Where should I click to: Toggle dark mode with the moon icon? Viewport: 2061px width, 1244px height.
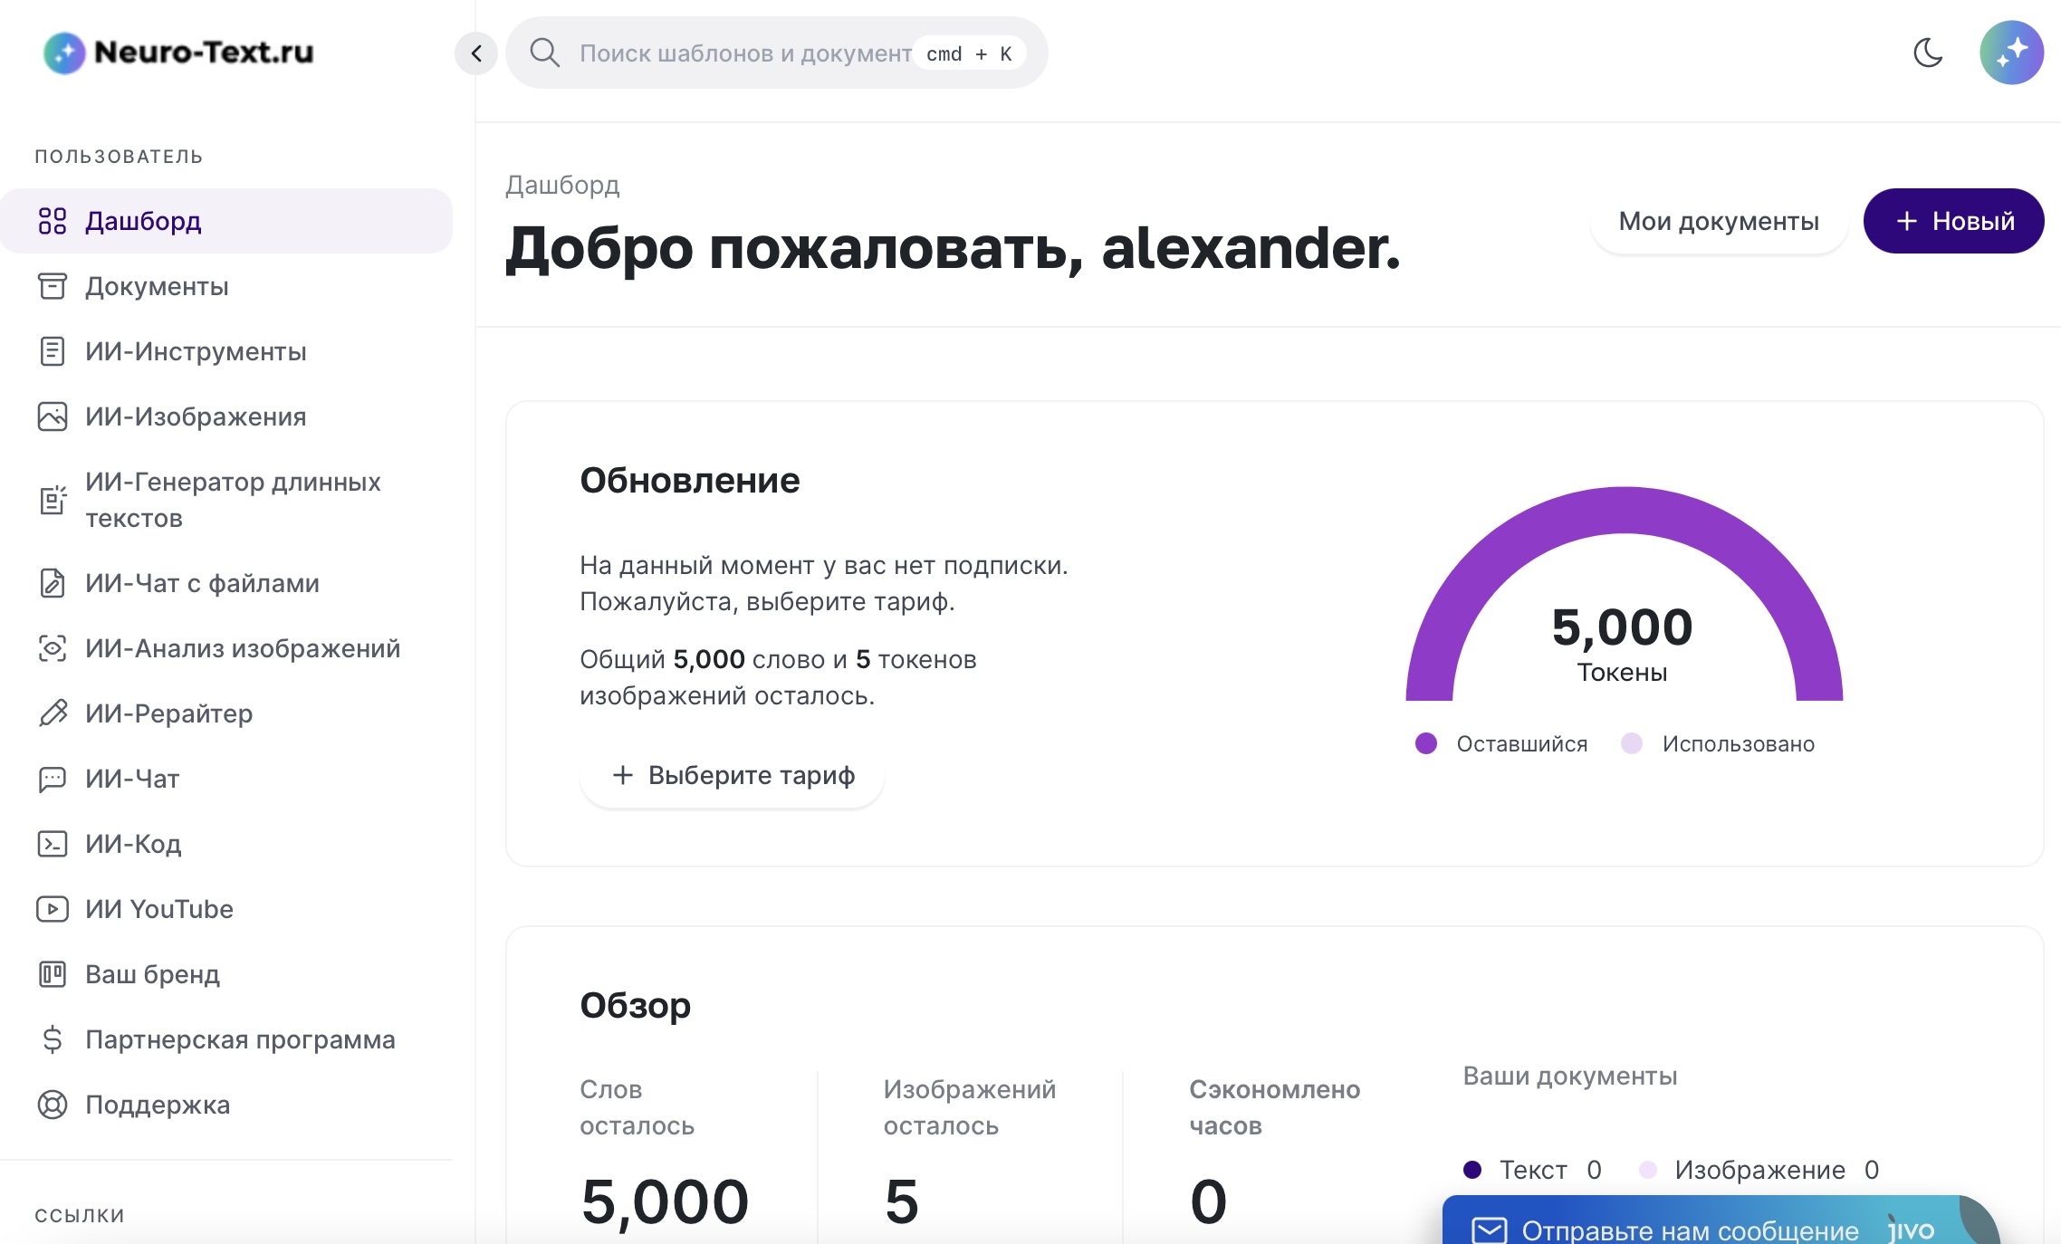pos(1928,53)
